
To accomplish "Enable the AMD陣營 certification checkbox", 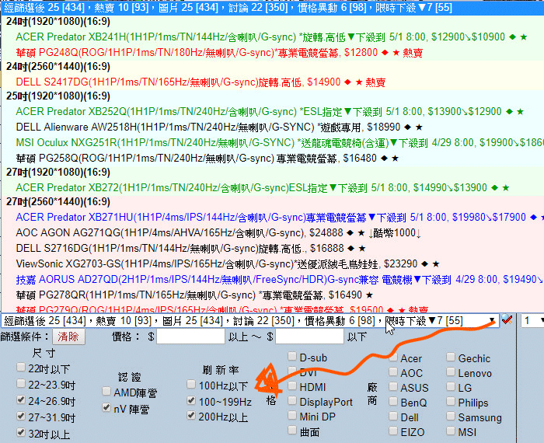I will [x=106, y=391].
